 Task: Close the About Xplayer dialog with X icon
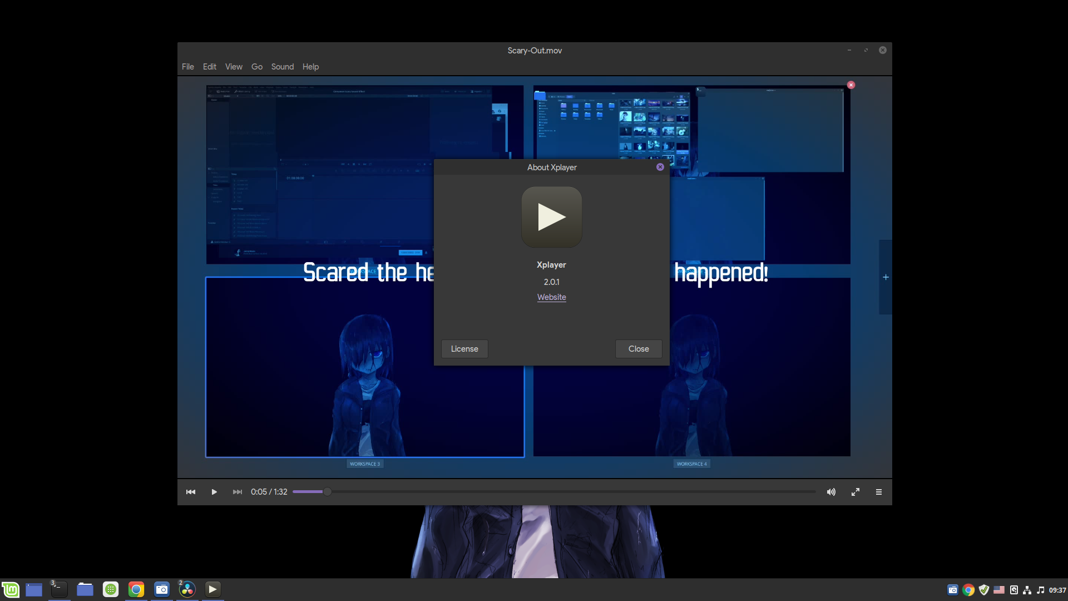660,167
